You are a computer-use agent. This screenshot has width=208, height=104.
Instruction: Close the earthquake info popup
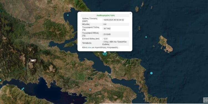[x=130, y=14]
